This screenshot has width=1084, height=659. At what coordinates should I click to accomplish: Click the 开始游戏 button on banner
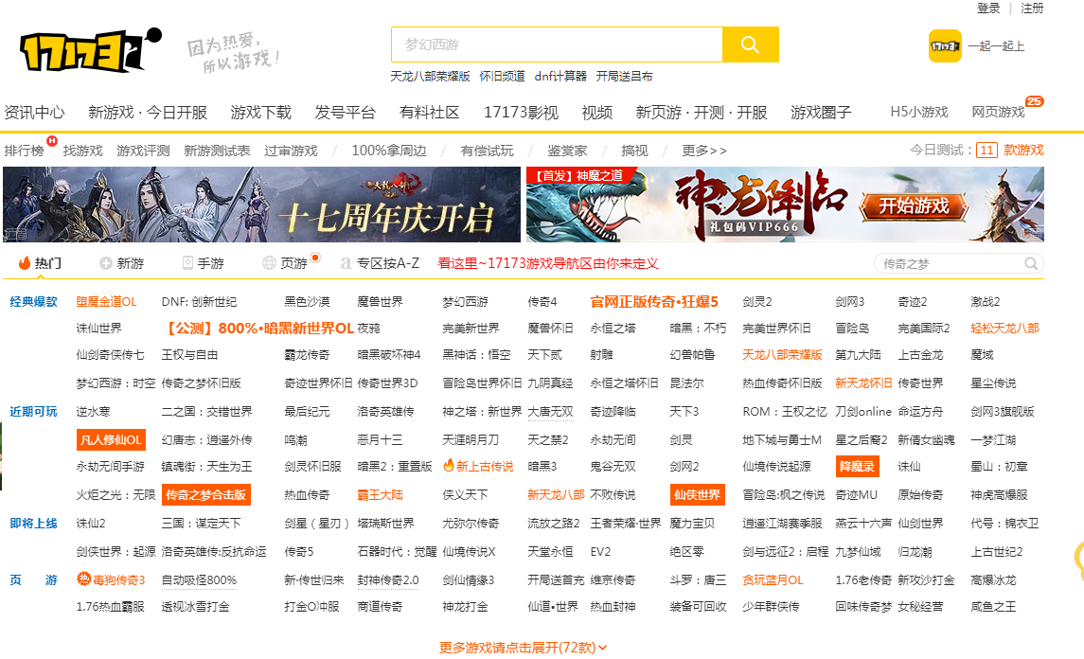coord(914,205)
